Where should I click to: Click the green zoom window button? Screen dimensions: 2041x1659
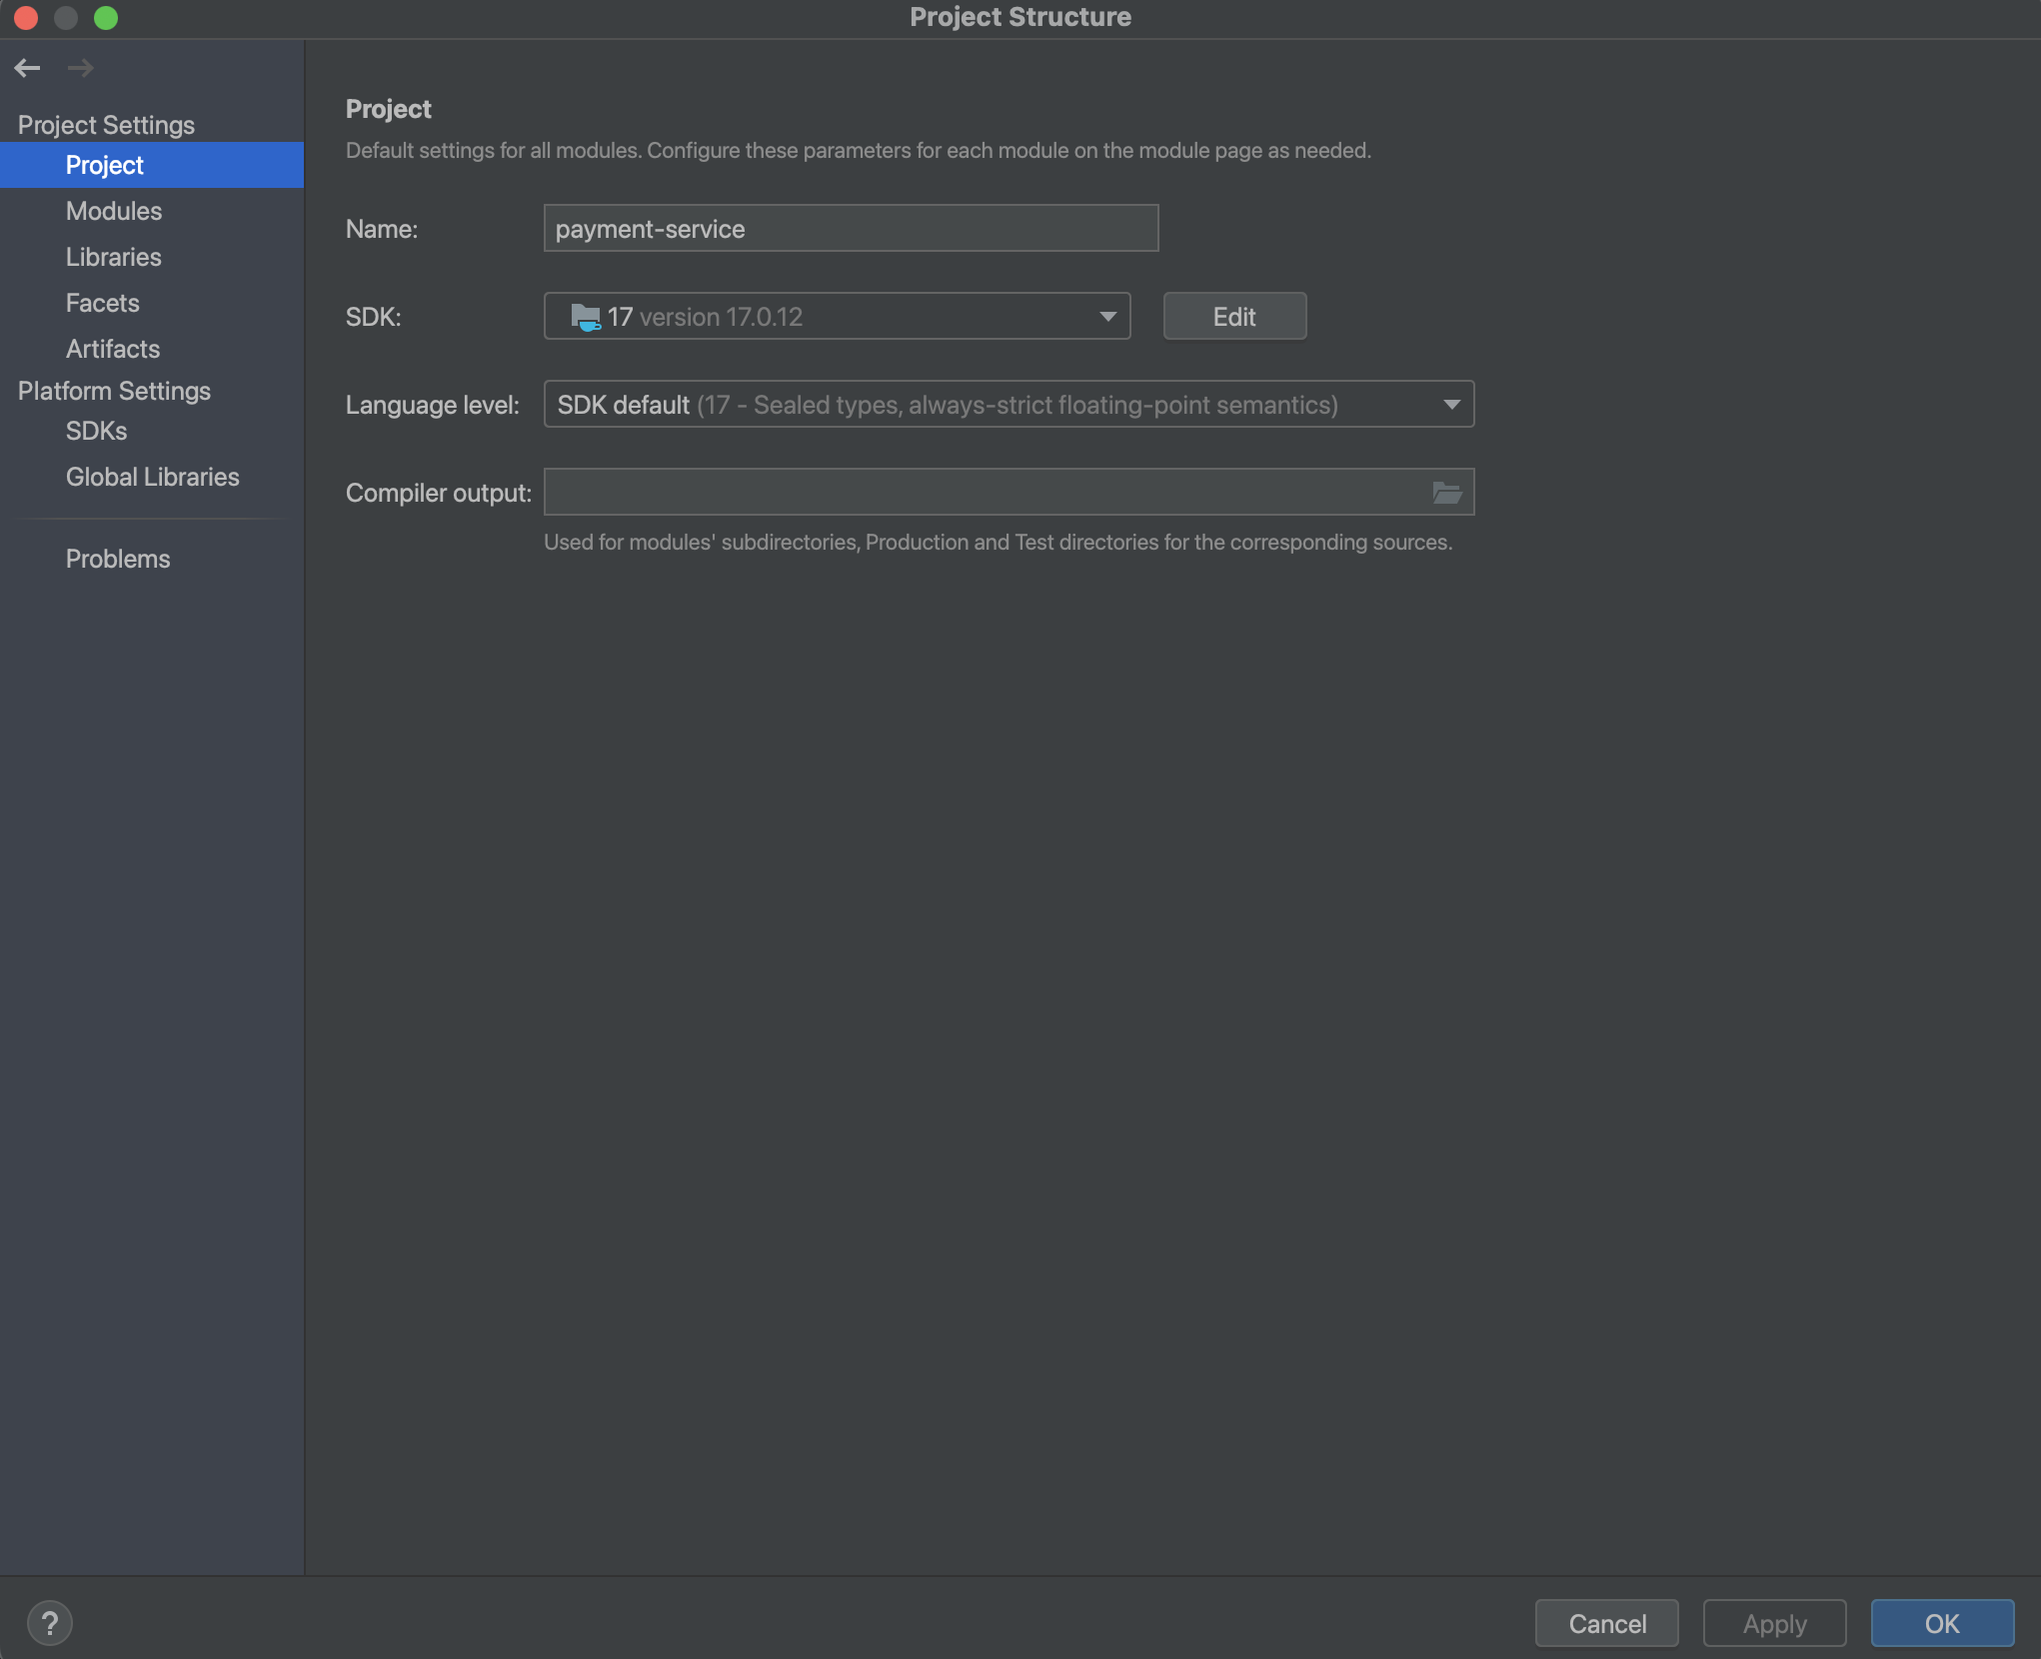(106, 17)
